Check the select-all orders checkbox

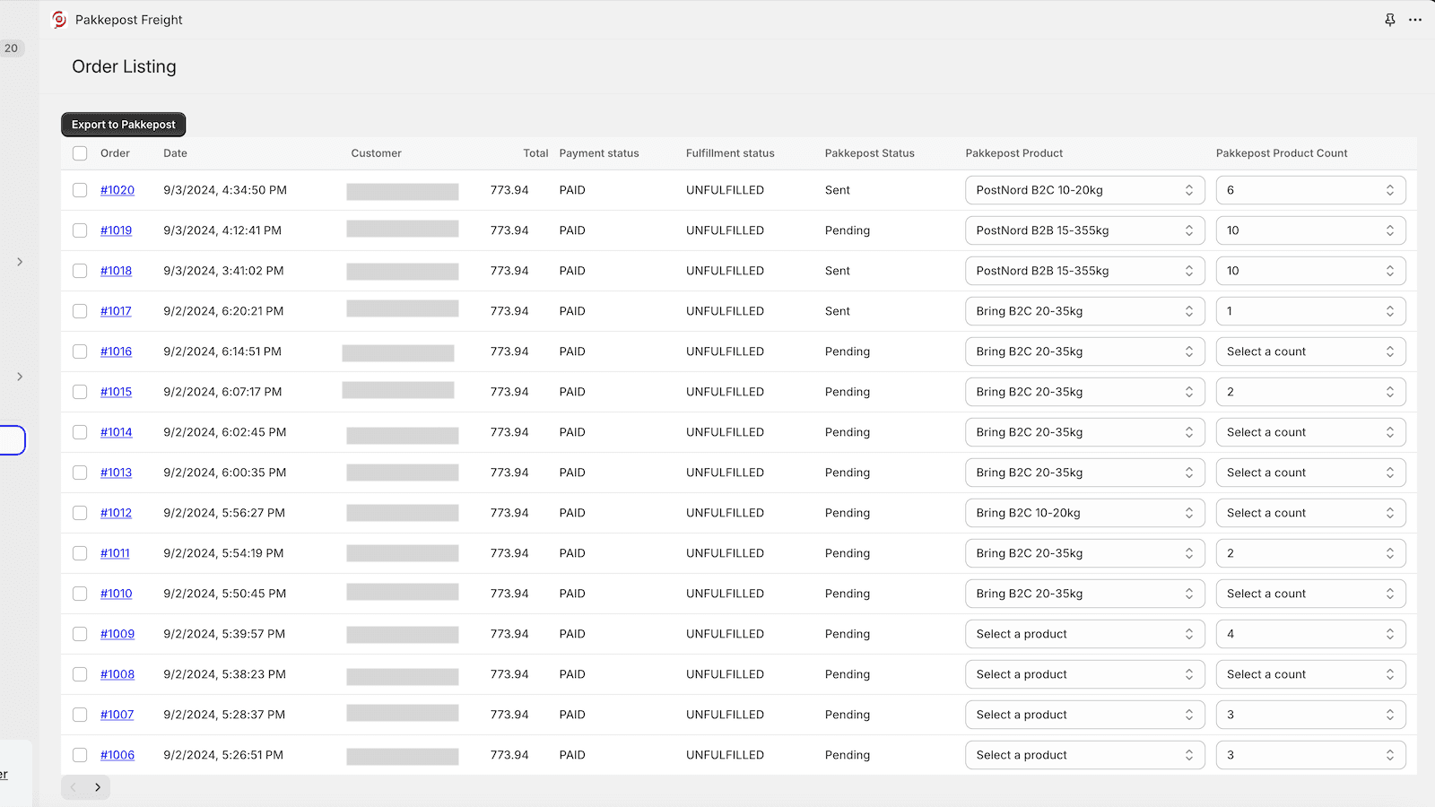coord(80,153)
